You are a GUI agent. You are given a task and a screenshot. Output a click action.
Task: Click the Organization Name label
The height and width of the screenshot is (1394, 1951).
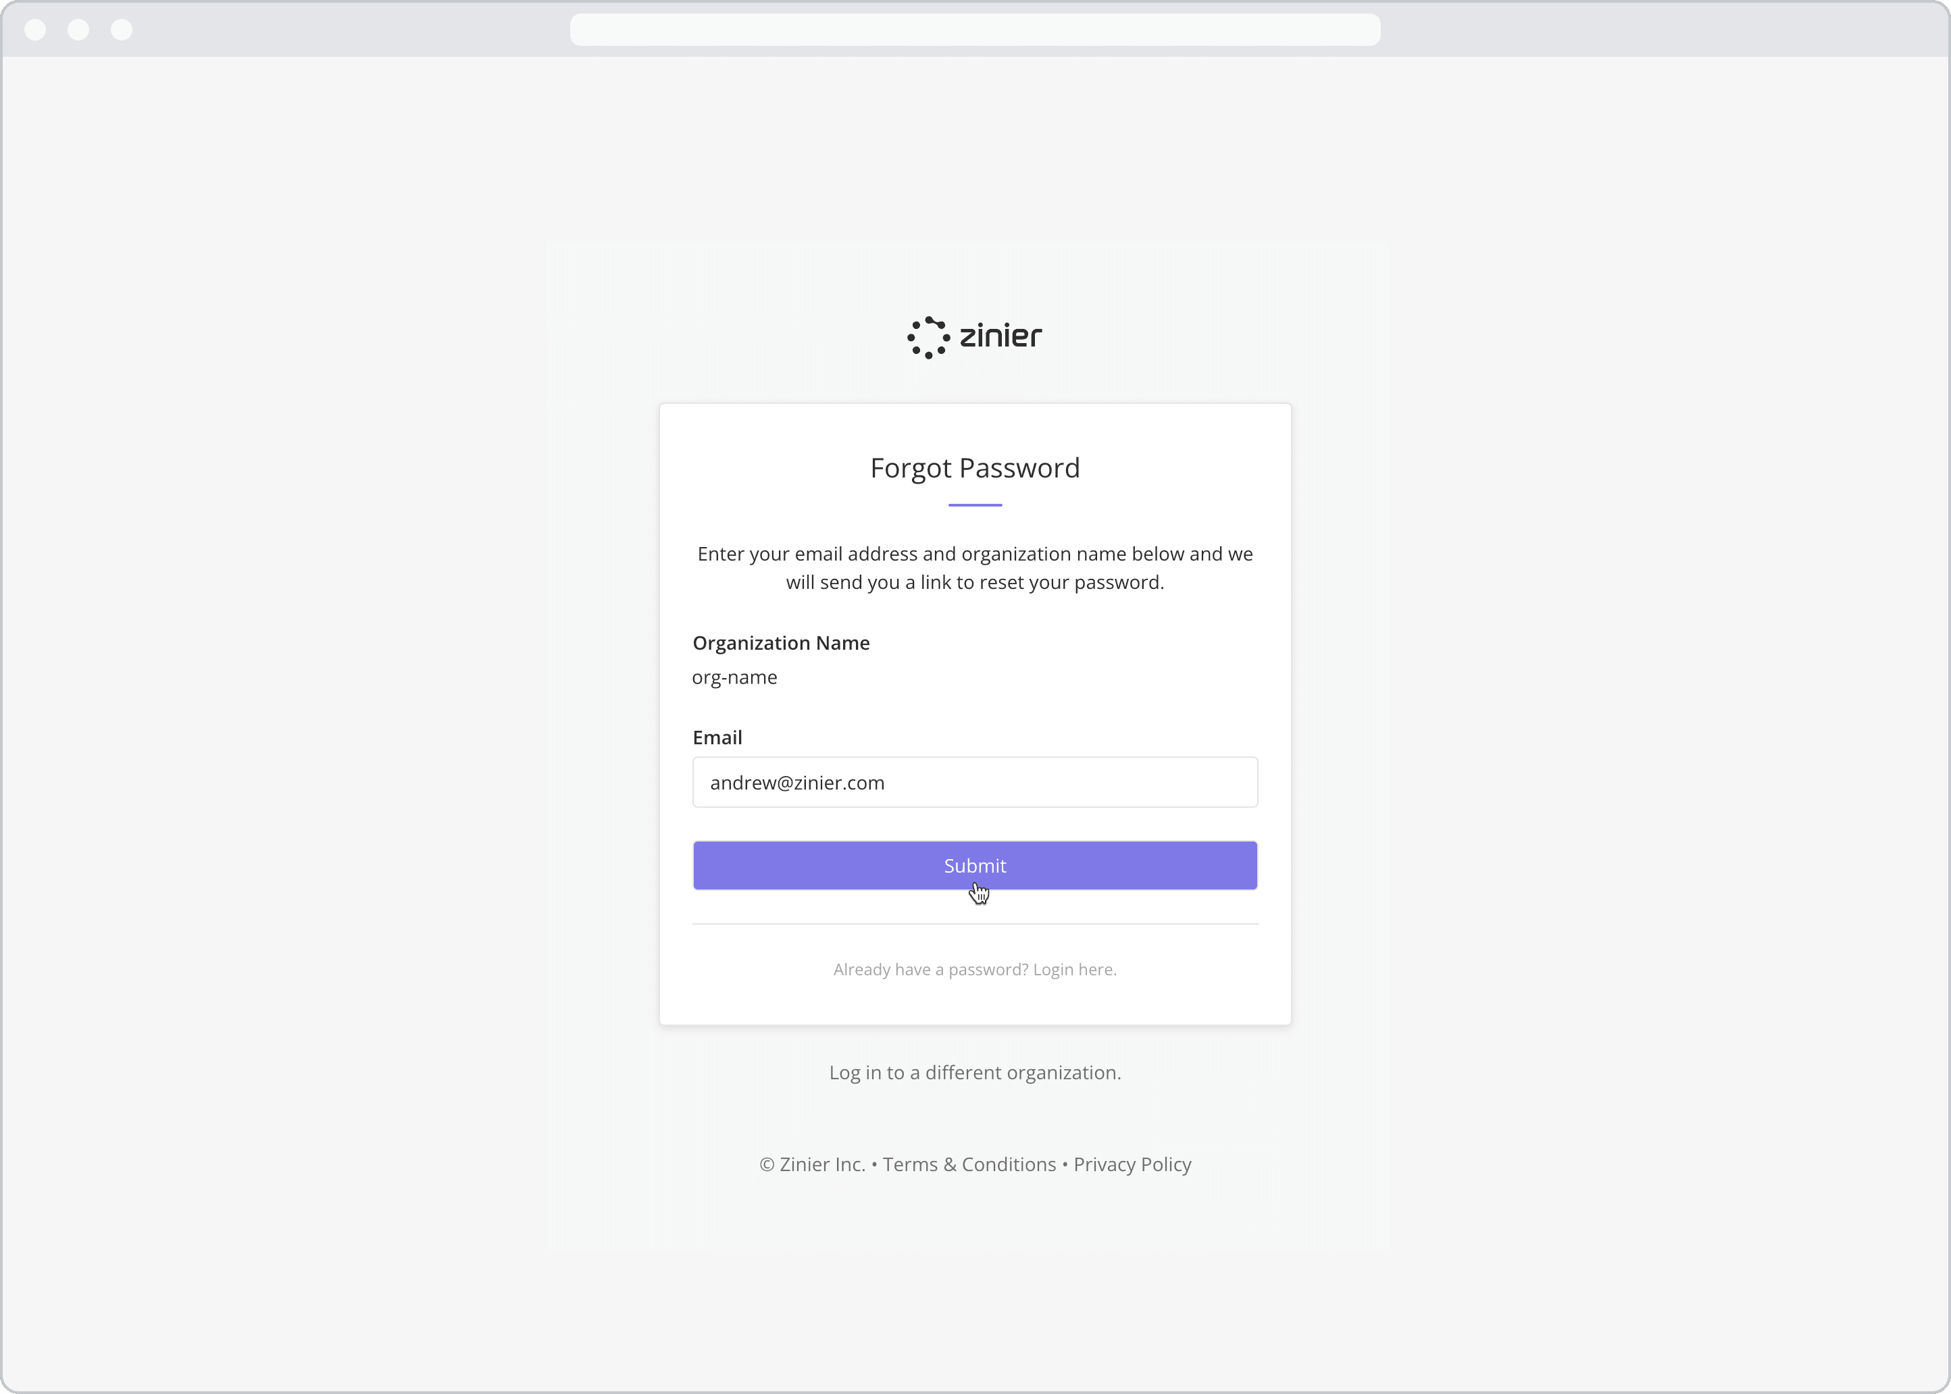780,643
